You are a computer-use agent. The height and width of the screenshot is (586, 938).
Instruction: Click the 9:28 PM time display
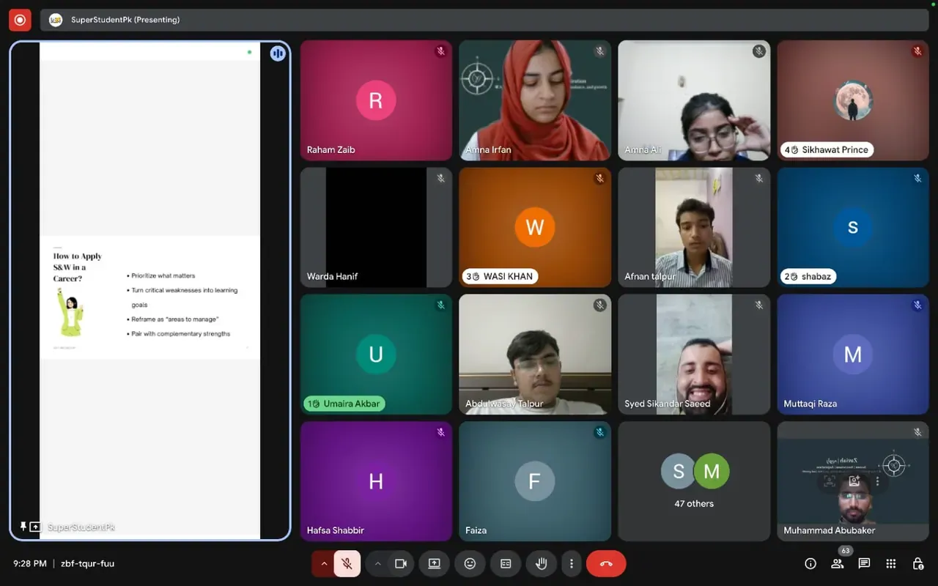coord(30,563)
